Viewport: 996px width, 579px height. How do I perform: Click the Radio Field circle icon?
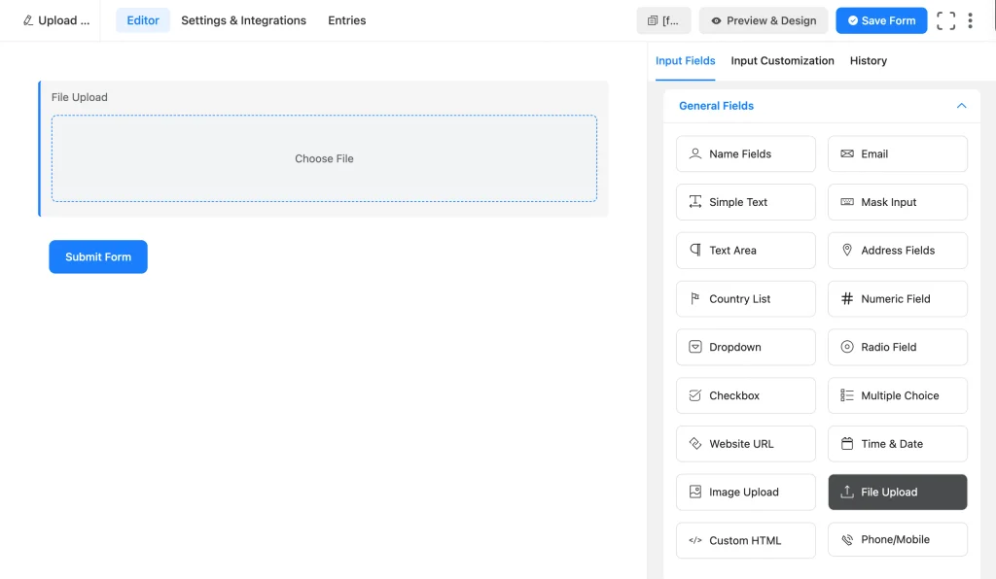(x=847, y=347)
